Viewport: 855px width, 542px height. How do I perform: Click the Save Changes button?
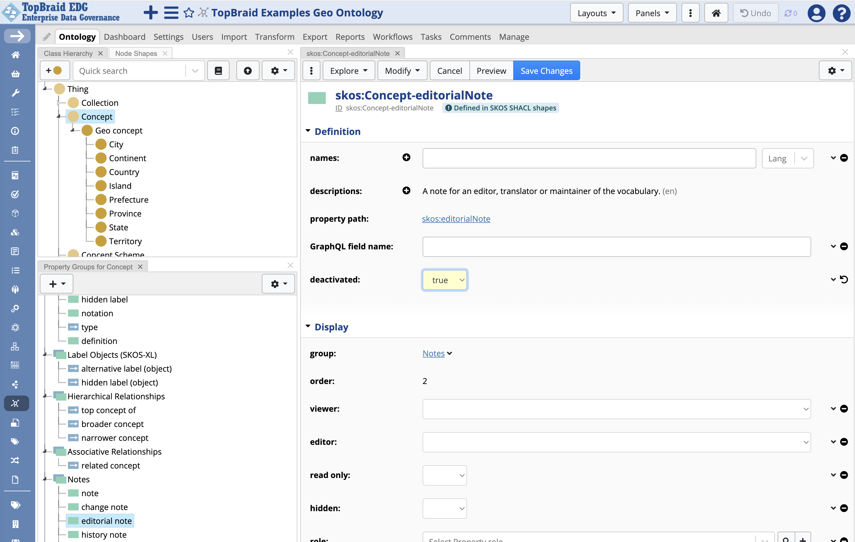click(x=546, y=71)
